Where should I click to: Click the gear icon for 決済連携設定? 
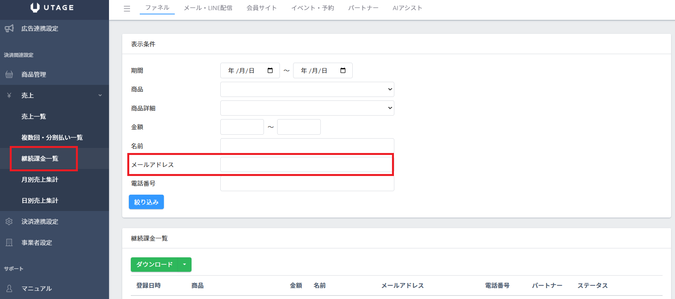pos(9,222)
